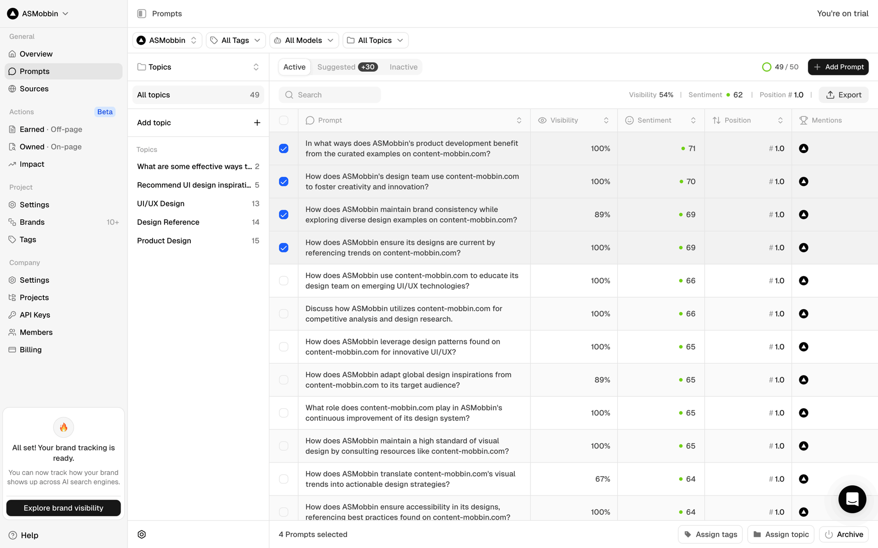Click the Company Settings gear icon
Image resolution: width=878 pixels, height=548 pixels.
[12, 280]
